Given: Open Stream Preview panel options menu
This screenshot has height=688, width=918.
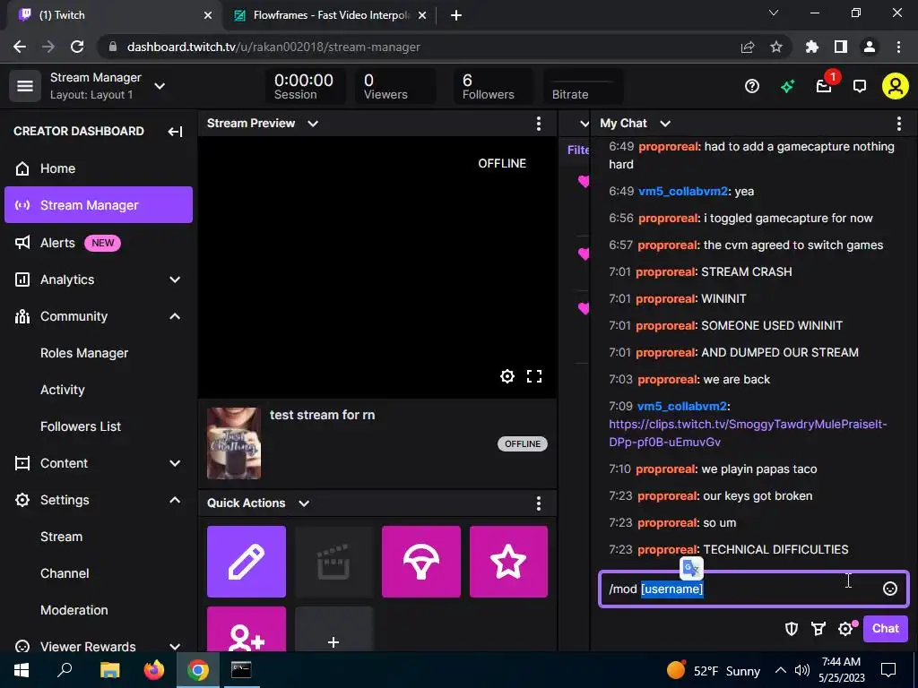Looking at the screenshot, I should point(539,124).
